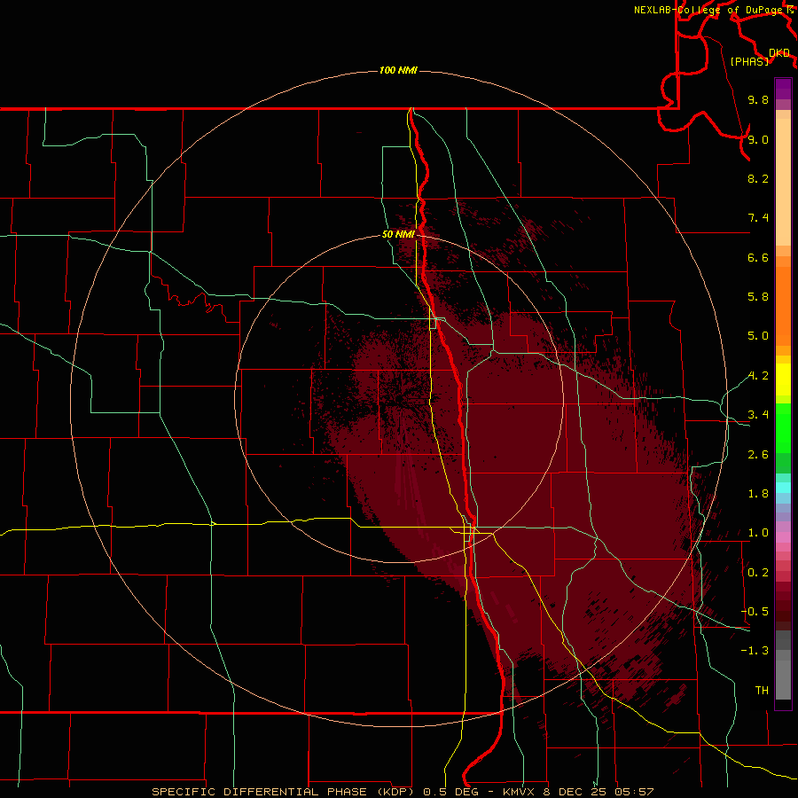This screenshot has height=798, width=798.
Task: Click the peach segment of color bar
Action: (783, 182)
